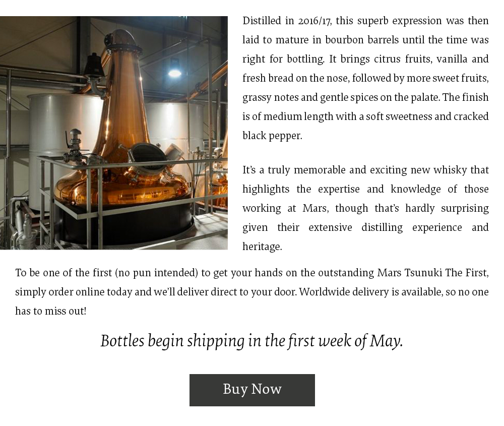The image size is (504, 426).
Task: Click the copper still's curved top neck
Action: click(x=121, y=41)
